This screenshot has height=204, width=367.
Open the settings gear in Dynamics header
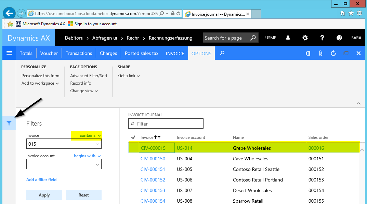(x=305, y=38)
